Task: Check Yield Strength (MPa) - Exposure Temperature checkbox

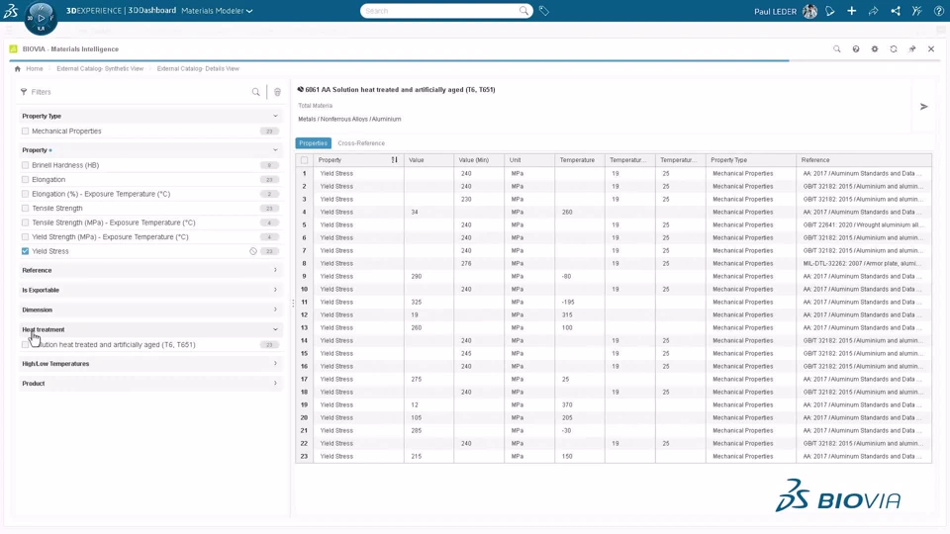Action: pos(25,236)
